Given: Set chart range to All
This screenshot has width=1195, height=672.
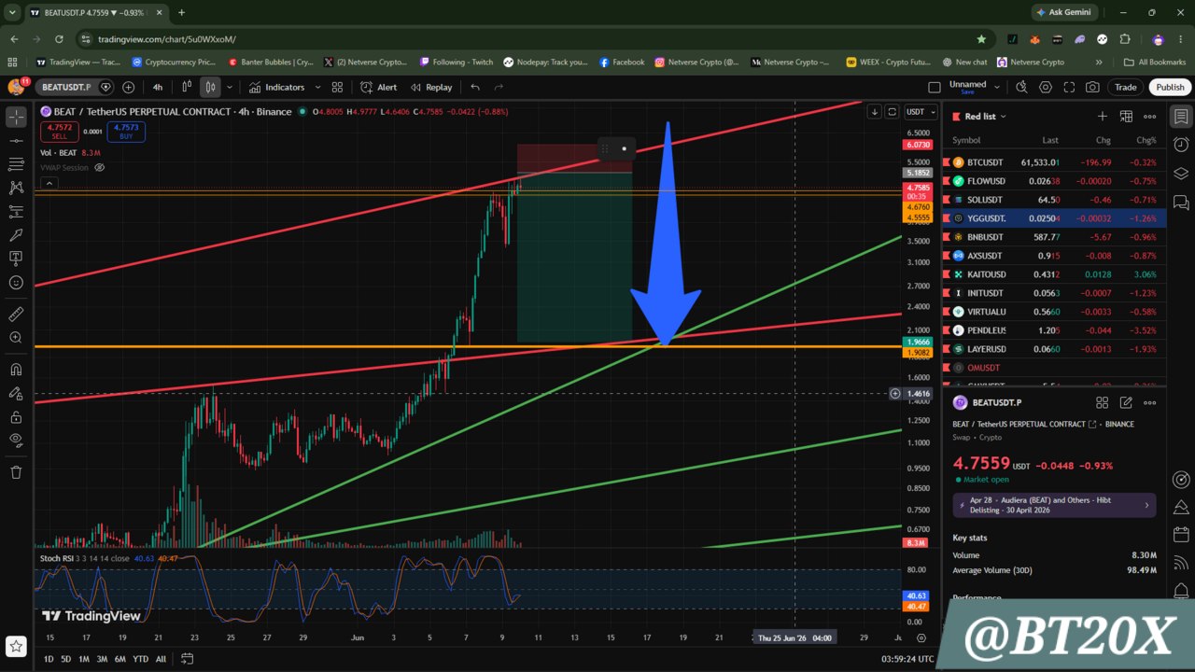Looking at the screenshot, I should [x=161, y=659].
